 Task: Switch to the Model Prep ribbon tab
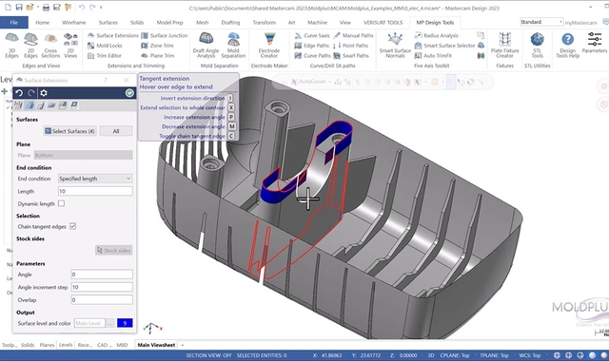[x=169, y=23]
